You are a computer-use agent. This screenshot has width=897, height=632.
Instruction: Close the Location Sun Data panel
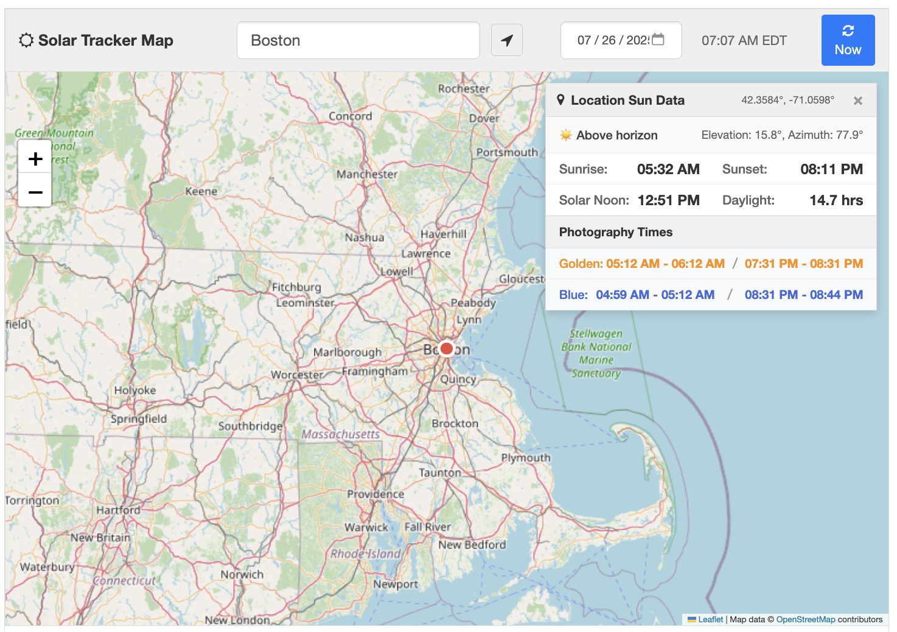tap(857, 100)
